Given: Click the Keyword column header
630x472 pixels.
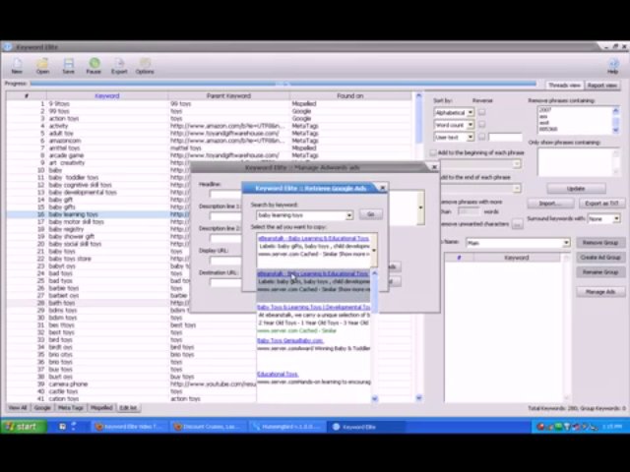Looking at the screenshot, I should pyautogui.click(x=106, y=96).
